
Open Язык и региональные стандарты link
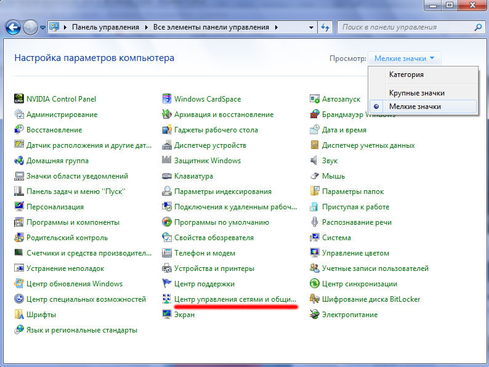[82, 330]
